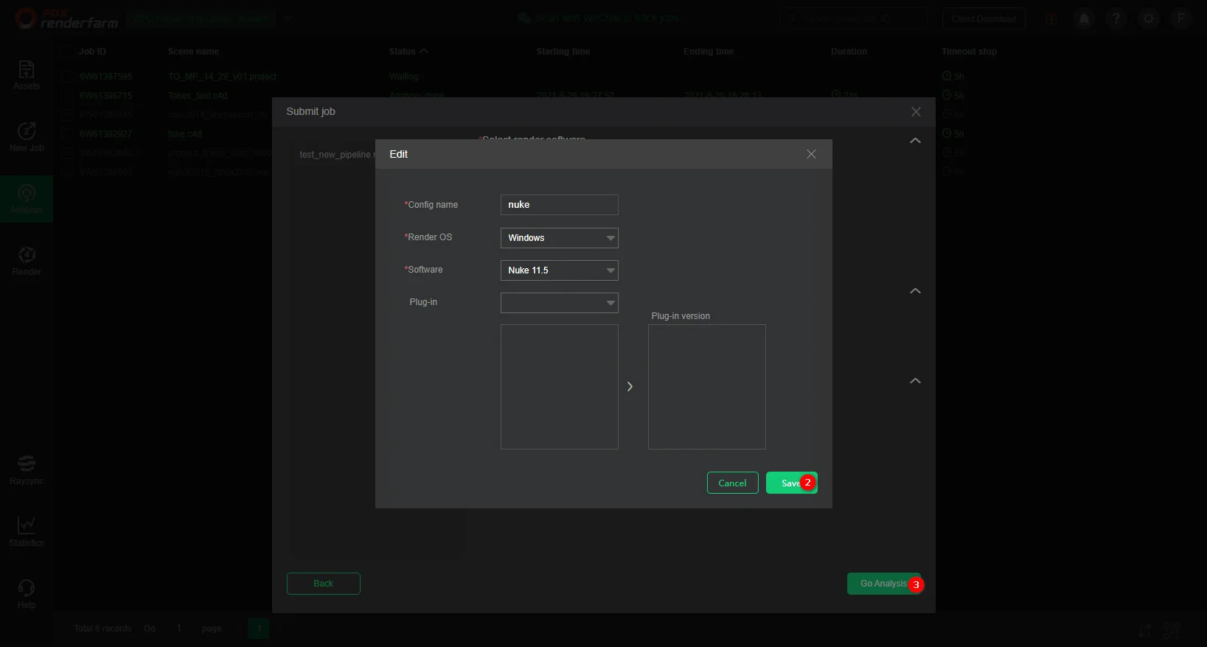Tick checkbox for job 6W61397595

coord(67,77)
